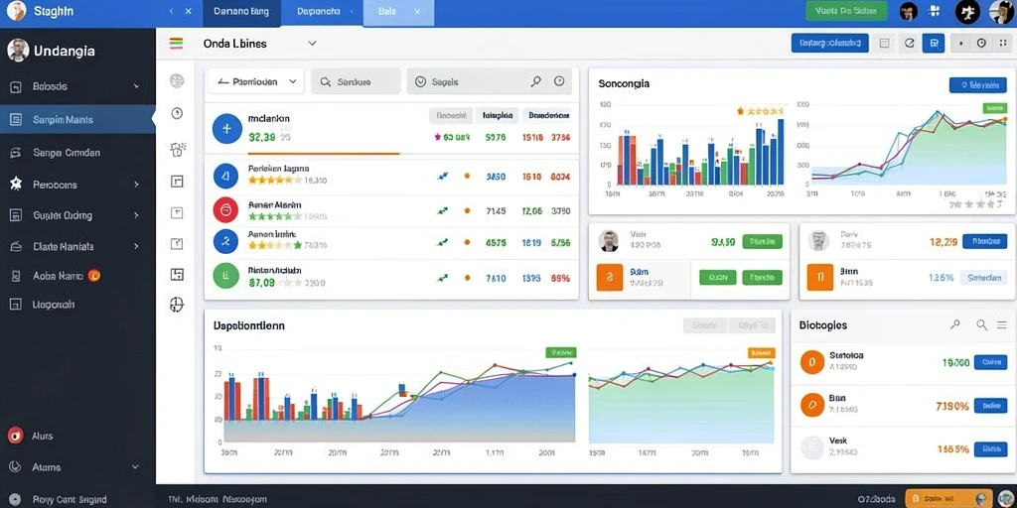Click magnifier icon in Biokogles panel
Screen dimensions: 1017x508
[x=982, y=324]
